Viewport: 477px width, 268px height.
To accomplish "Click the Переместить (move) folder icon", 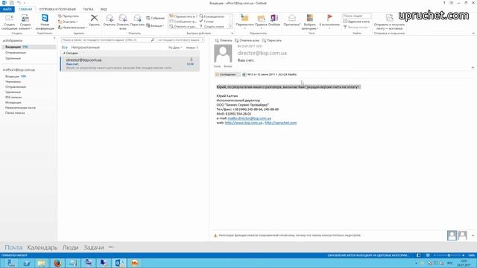I will tap(244, 18).
